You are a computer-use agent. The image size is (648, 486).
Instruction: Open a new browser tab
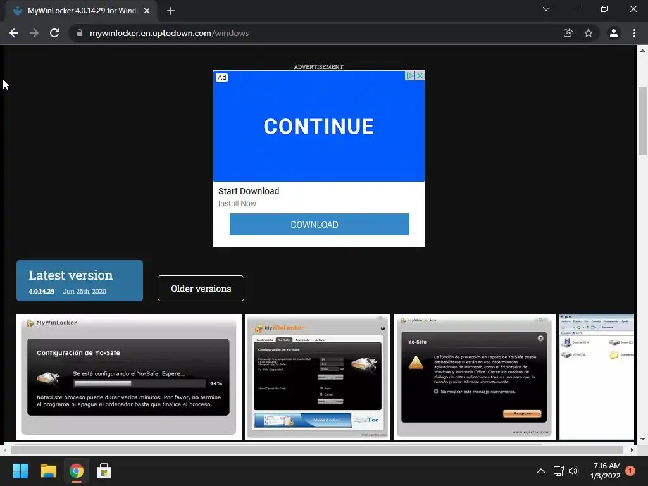[171, 11]
